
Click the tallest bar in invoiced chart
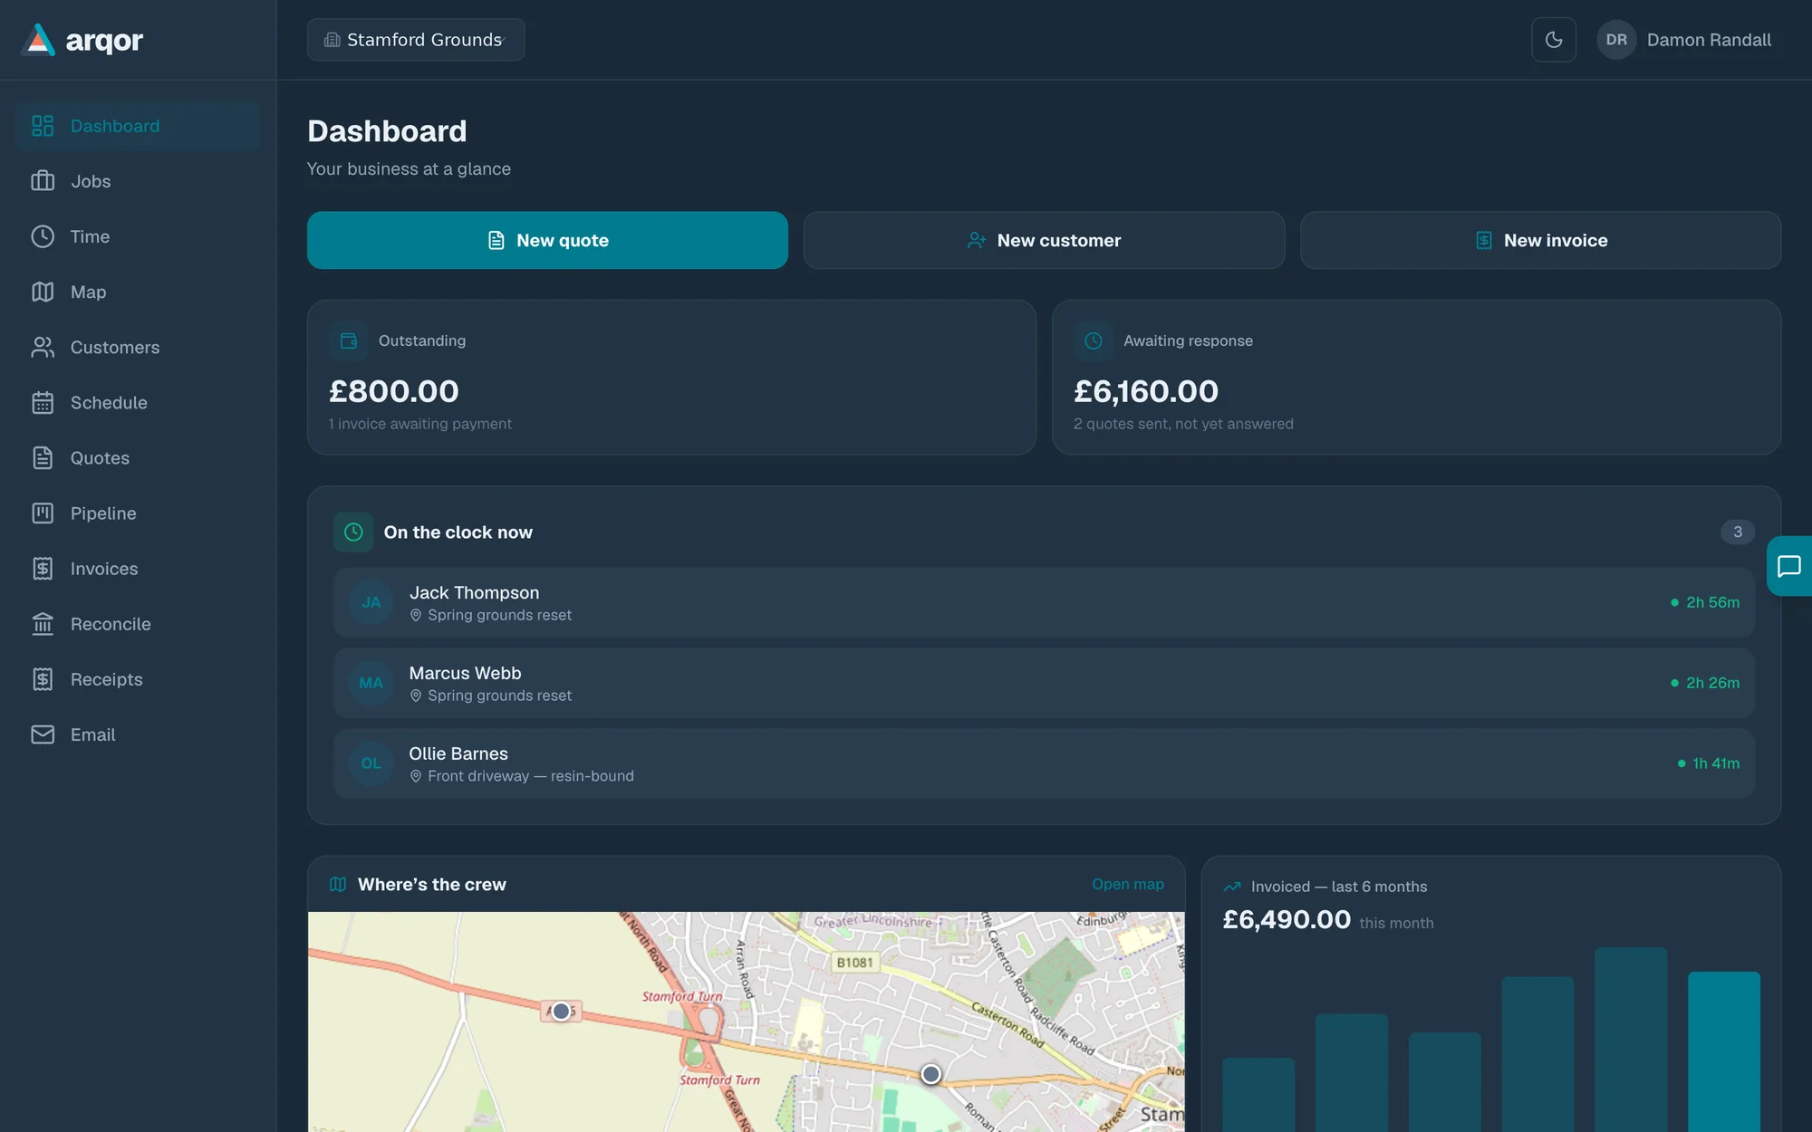click(1631, 1040)
